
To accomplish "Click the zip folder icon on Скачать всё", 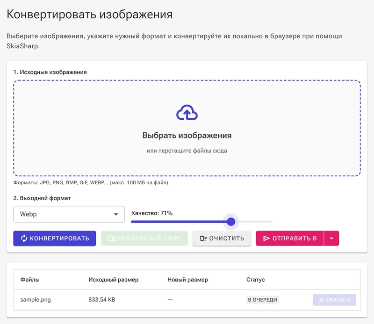I will tap(112, 238).
